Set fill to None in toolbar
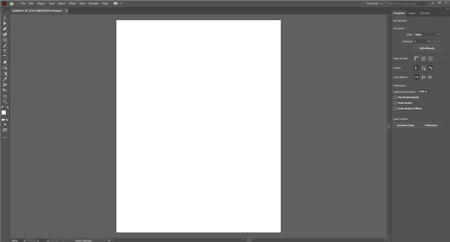The width and height of the screenshot is (450, 242). coord(7,120)
